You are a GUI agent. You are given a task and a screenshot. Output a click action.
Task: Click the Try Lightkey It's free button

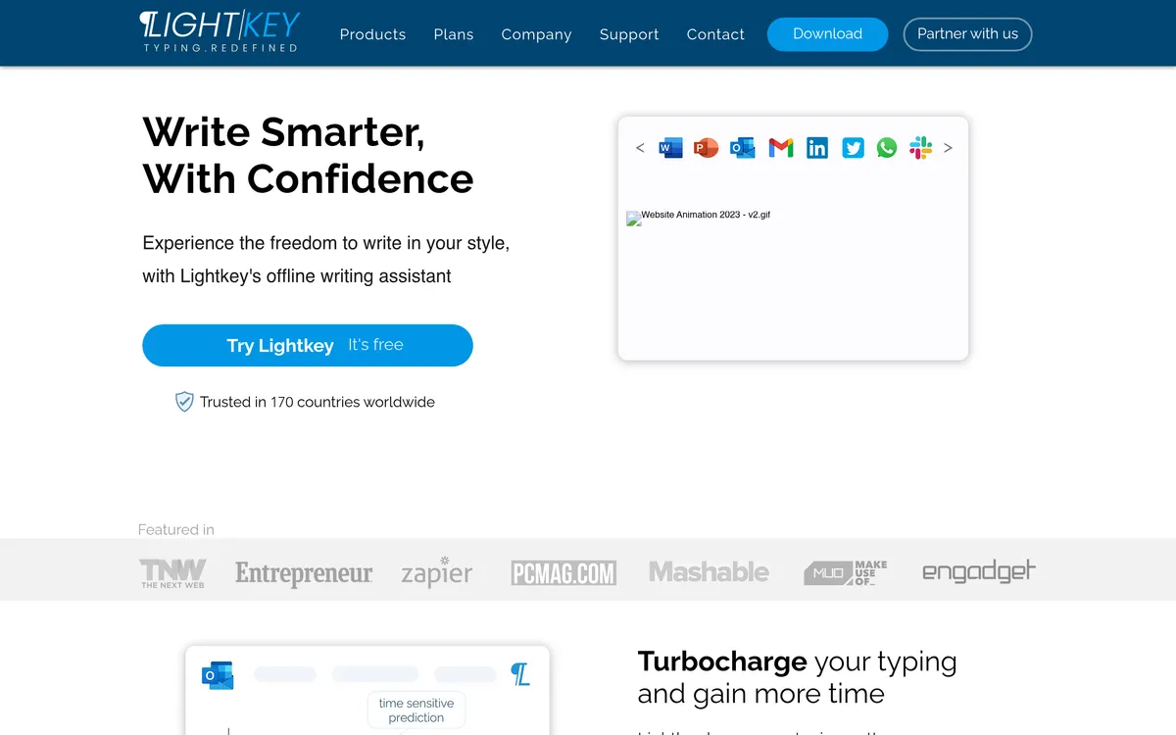point(308,345)
